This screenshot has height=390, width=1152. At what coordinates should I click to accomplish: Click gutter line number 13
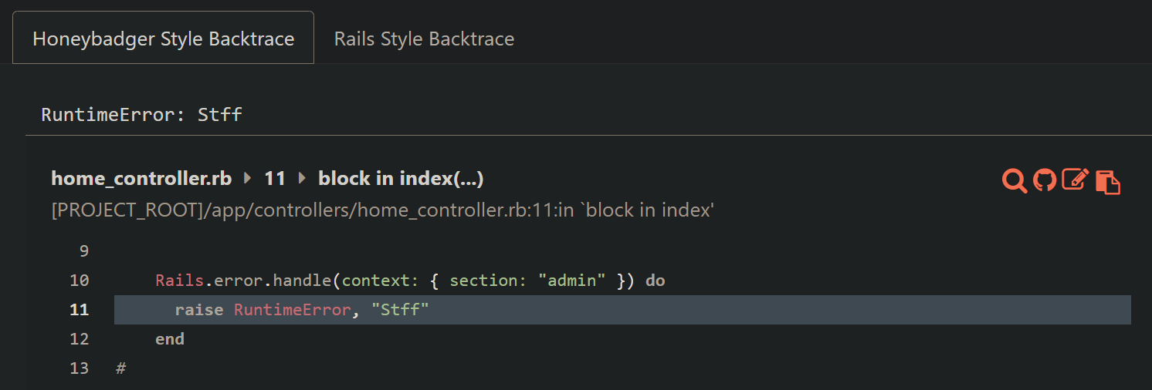80,368
